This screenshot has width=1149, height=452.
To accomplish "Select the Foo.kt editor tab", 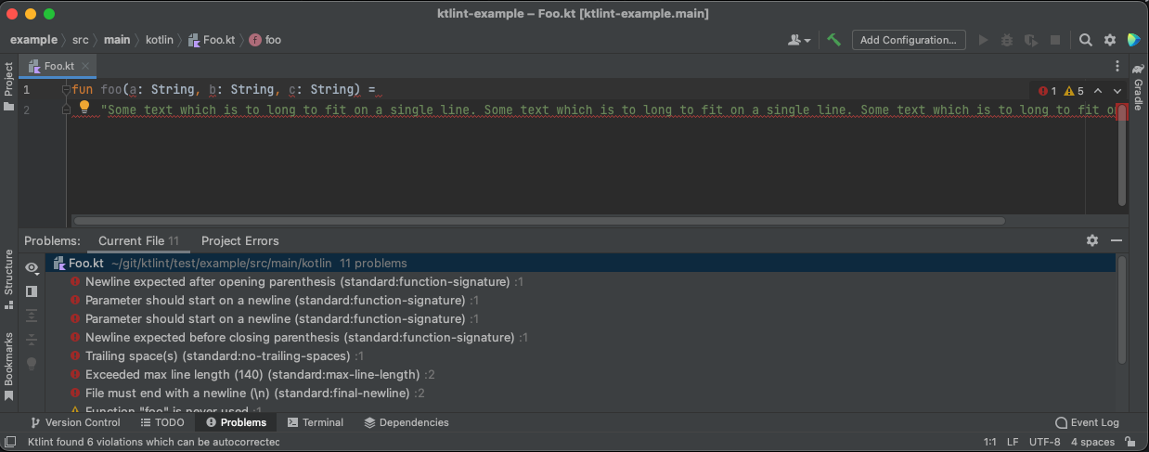I will click(58, 66).
